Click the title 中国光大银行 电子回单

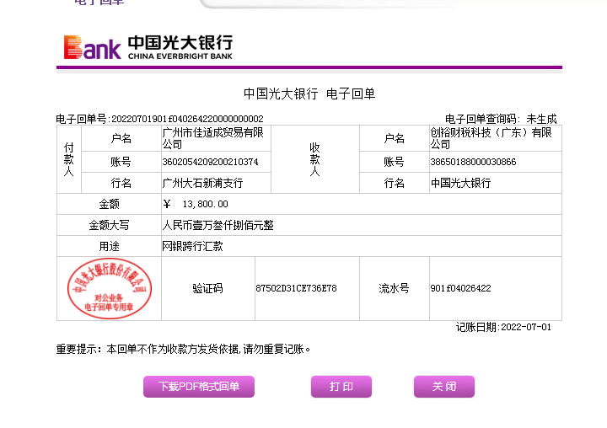[309, 94]
